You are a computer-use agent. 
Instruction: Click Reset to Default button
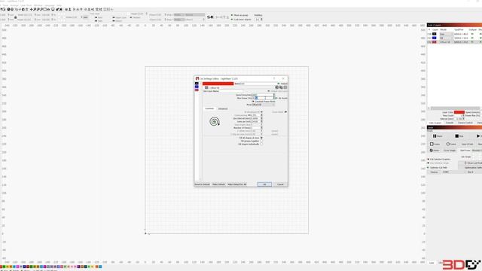pyautogui.click(x=203, y=184)
